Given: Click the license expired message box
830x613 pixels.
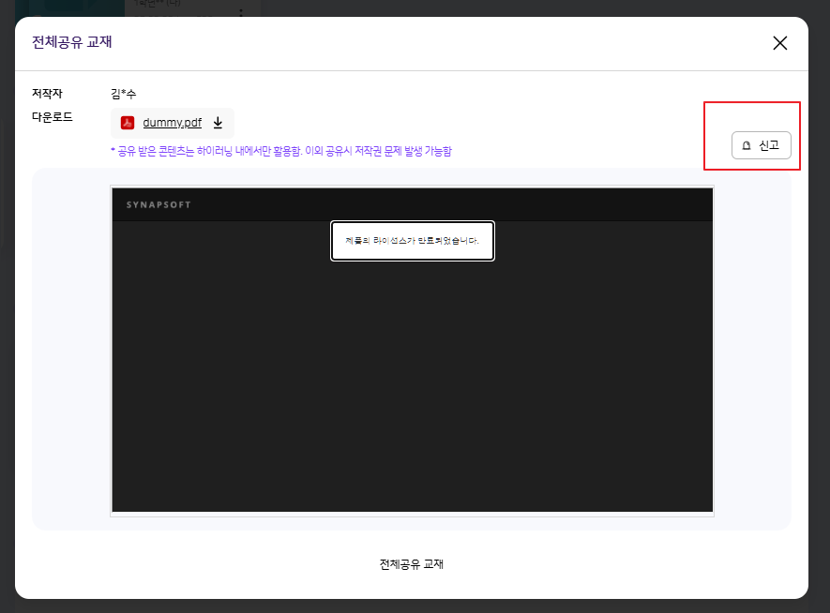Looking at the screenshot, I should [x=412, y=241].
